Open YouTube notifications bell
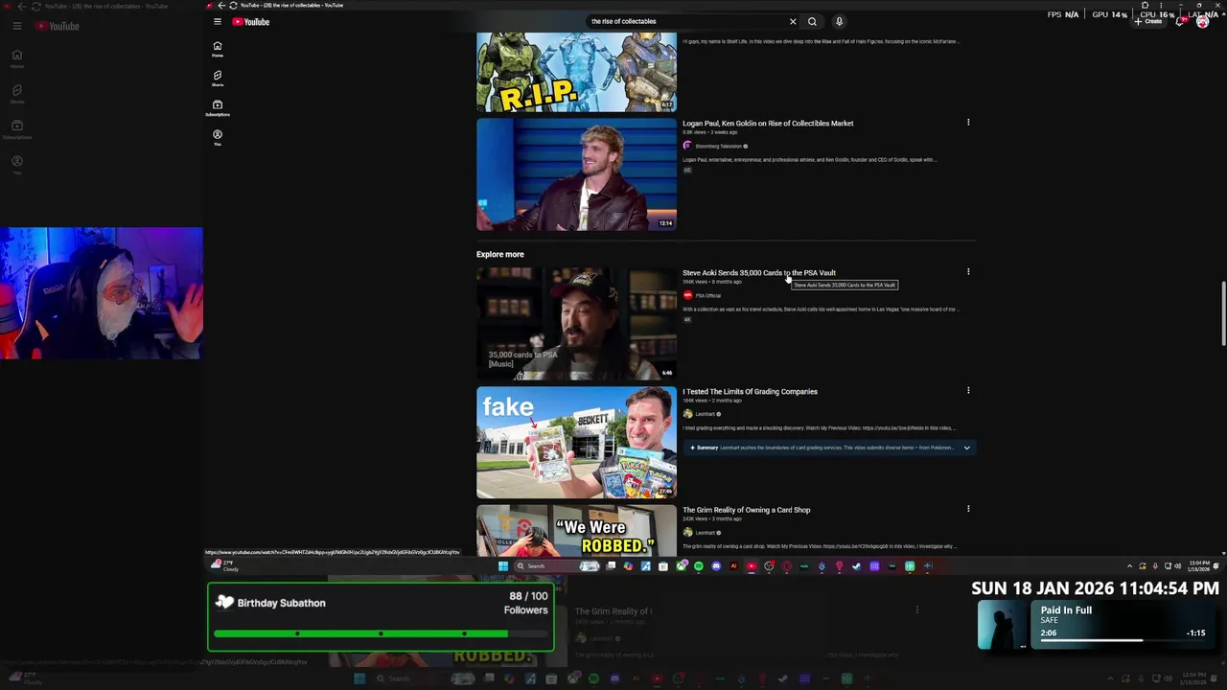1227x690 pixels. [1180, 22]
